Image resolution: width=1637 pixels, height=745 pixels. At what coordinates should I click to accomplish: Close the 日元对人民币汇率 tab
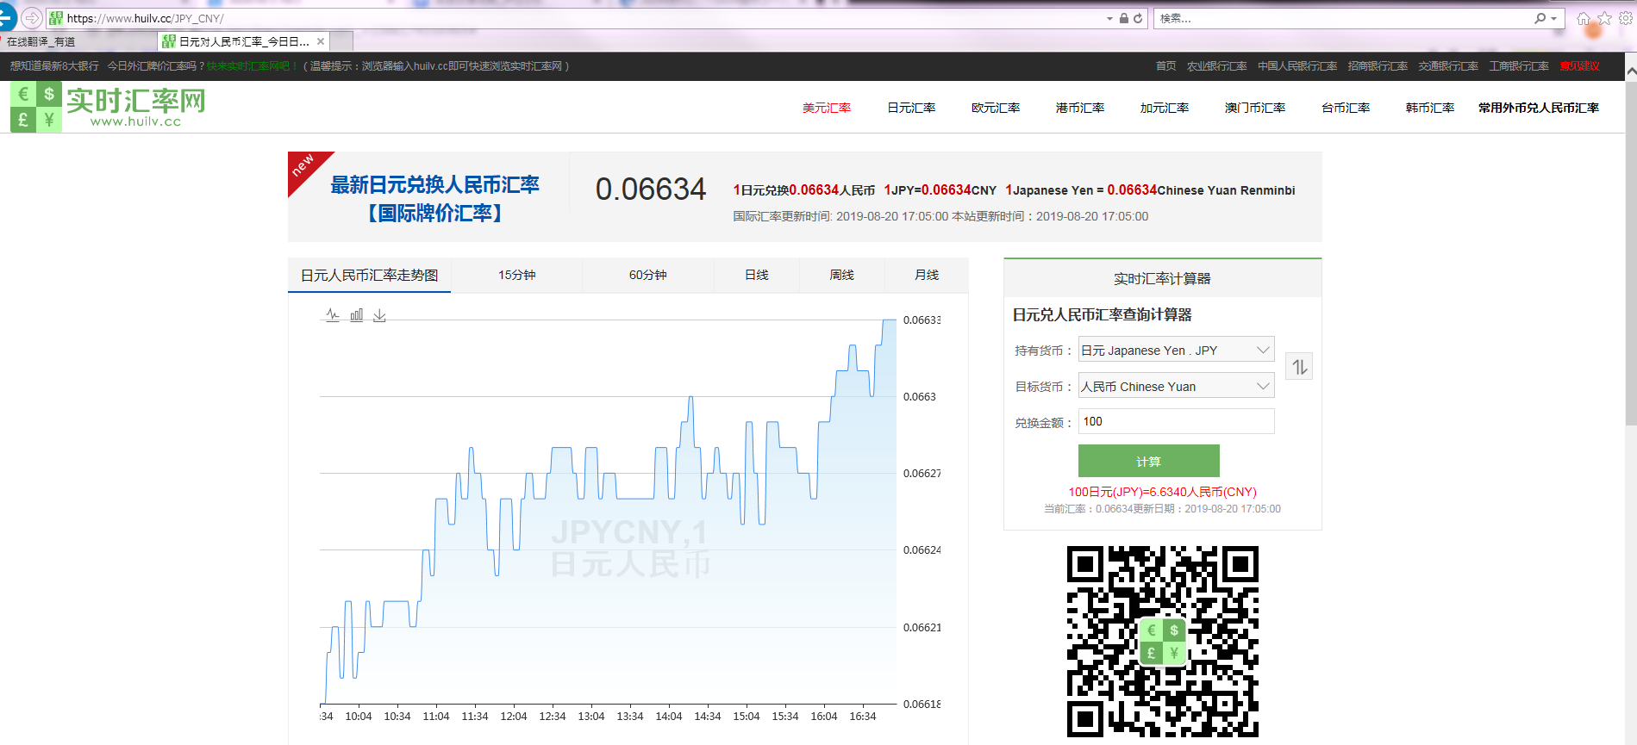321,41
